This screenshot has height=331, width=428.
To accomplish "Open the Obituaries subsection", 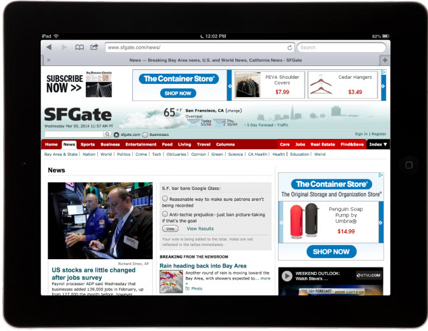I will 176,154.
